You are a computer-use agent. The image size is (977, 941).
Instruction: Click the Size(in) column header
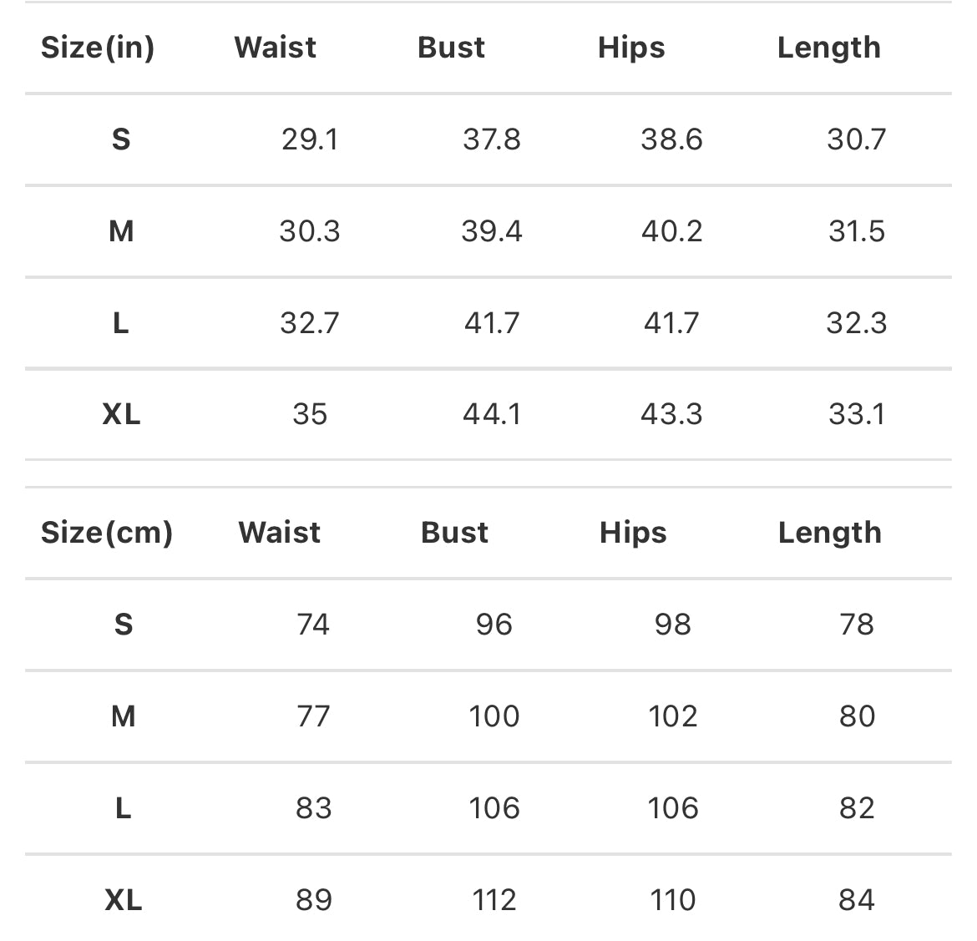tap(98, 48)
